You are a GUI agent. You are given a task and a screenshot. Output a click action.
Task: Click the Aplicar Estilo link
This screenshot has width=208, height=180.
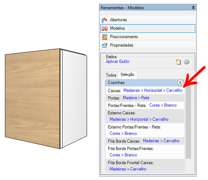pos(117,61)
